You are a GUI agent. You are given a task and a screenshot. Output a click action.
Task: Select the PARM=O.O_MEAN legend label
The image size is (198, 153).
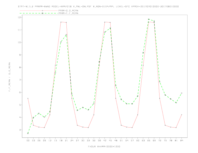pos(68,10)
